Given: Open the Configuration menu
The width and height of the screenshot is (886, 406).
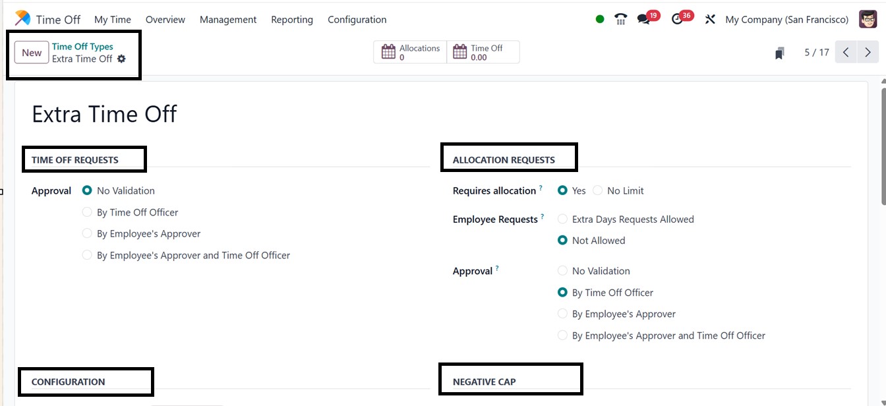Looking at the screenshot, I should (x=357, y=20).
